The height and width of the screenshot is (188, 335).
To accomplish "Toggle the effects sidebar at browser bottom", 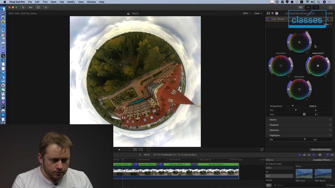I will (x=269, y=185).
